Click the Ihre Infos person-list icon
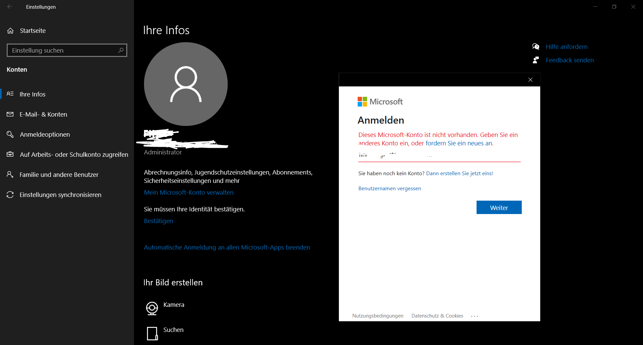643x345 pixels. click(x=10, y=94)
